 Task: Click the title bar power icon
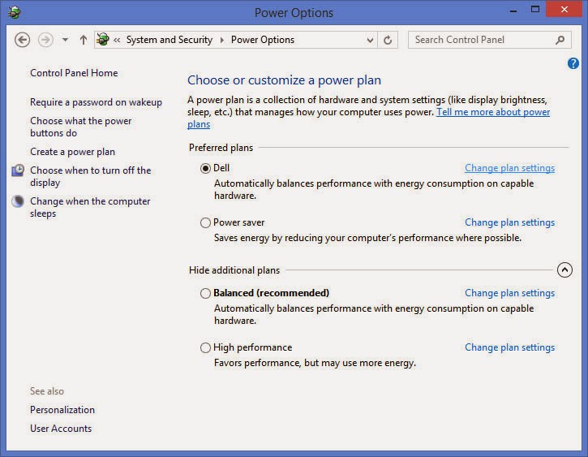pos(15,12)
